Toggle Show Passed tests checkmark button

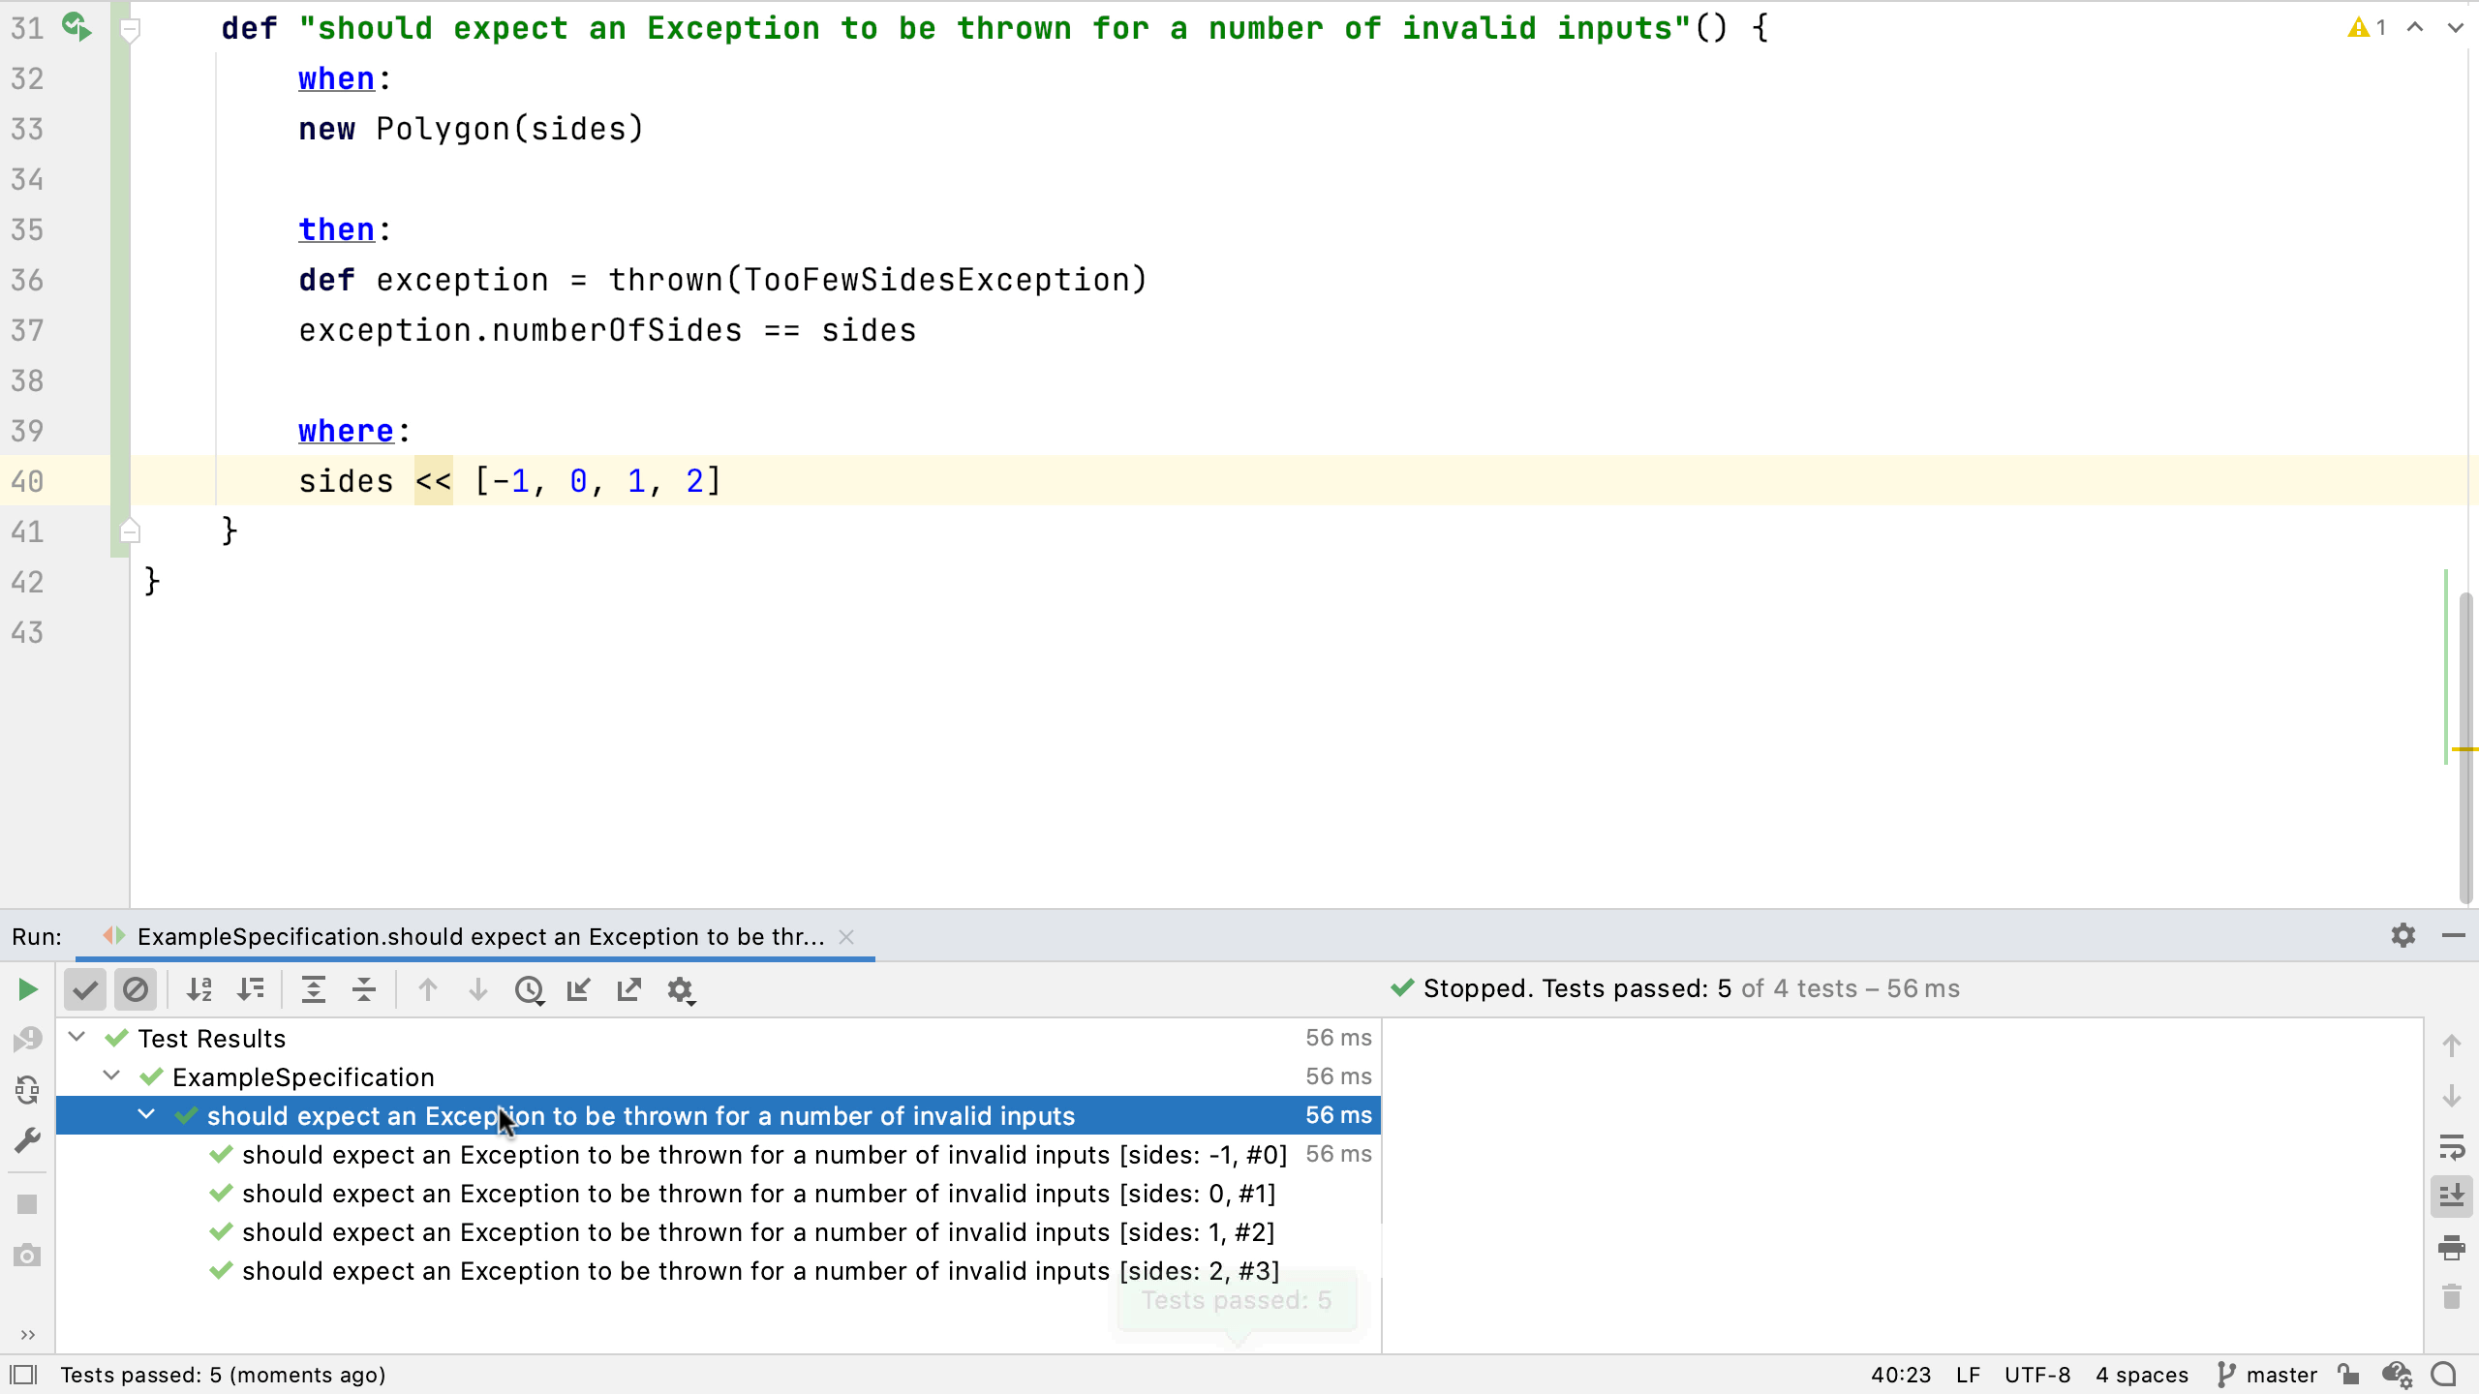coord(85,989)
